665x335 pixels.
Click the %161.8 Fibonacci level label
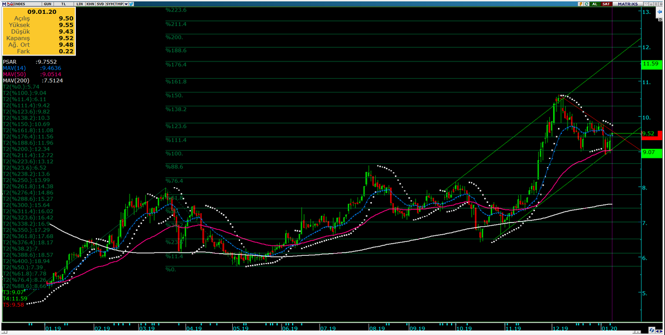pyautogui.click(x=176, y=81)
